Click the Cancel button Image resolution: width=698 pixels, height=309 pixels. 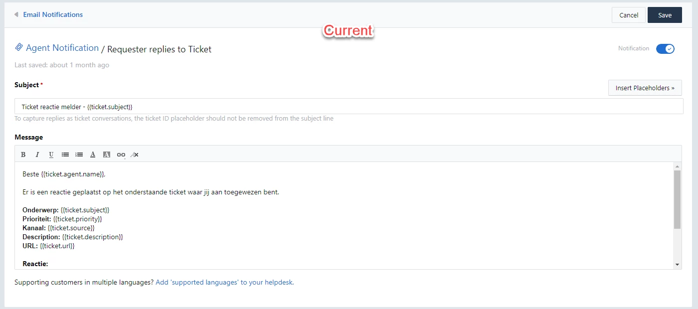(x=629, y=15)
